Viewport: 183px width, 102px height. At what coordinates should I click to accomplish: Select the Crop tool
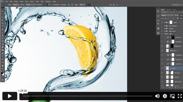[2, 23]
